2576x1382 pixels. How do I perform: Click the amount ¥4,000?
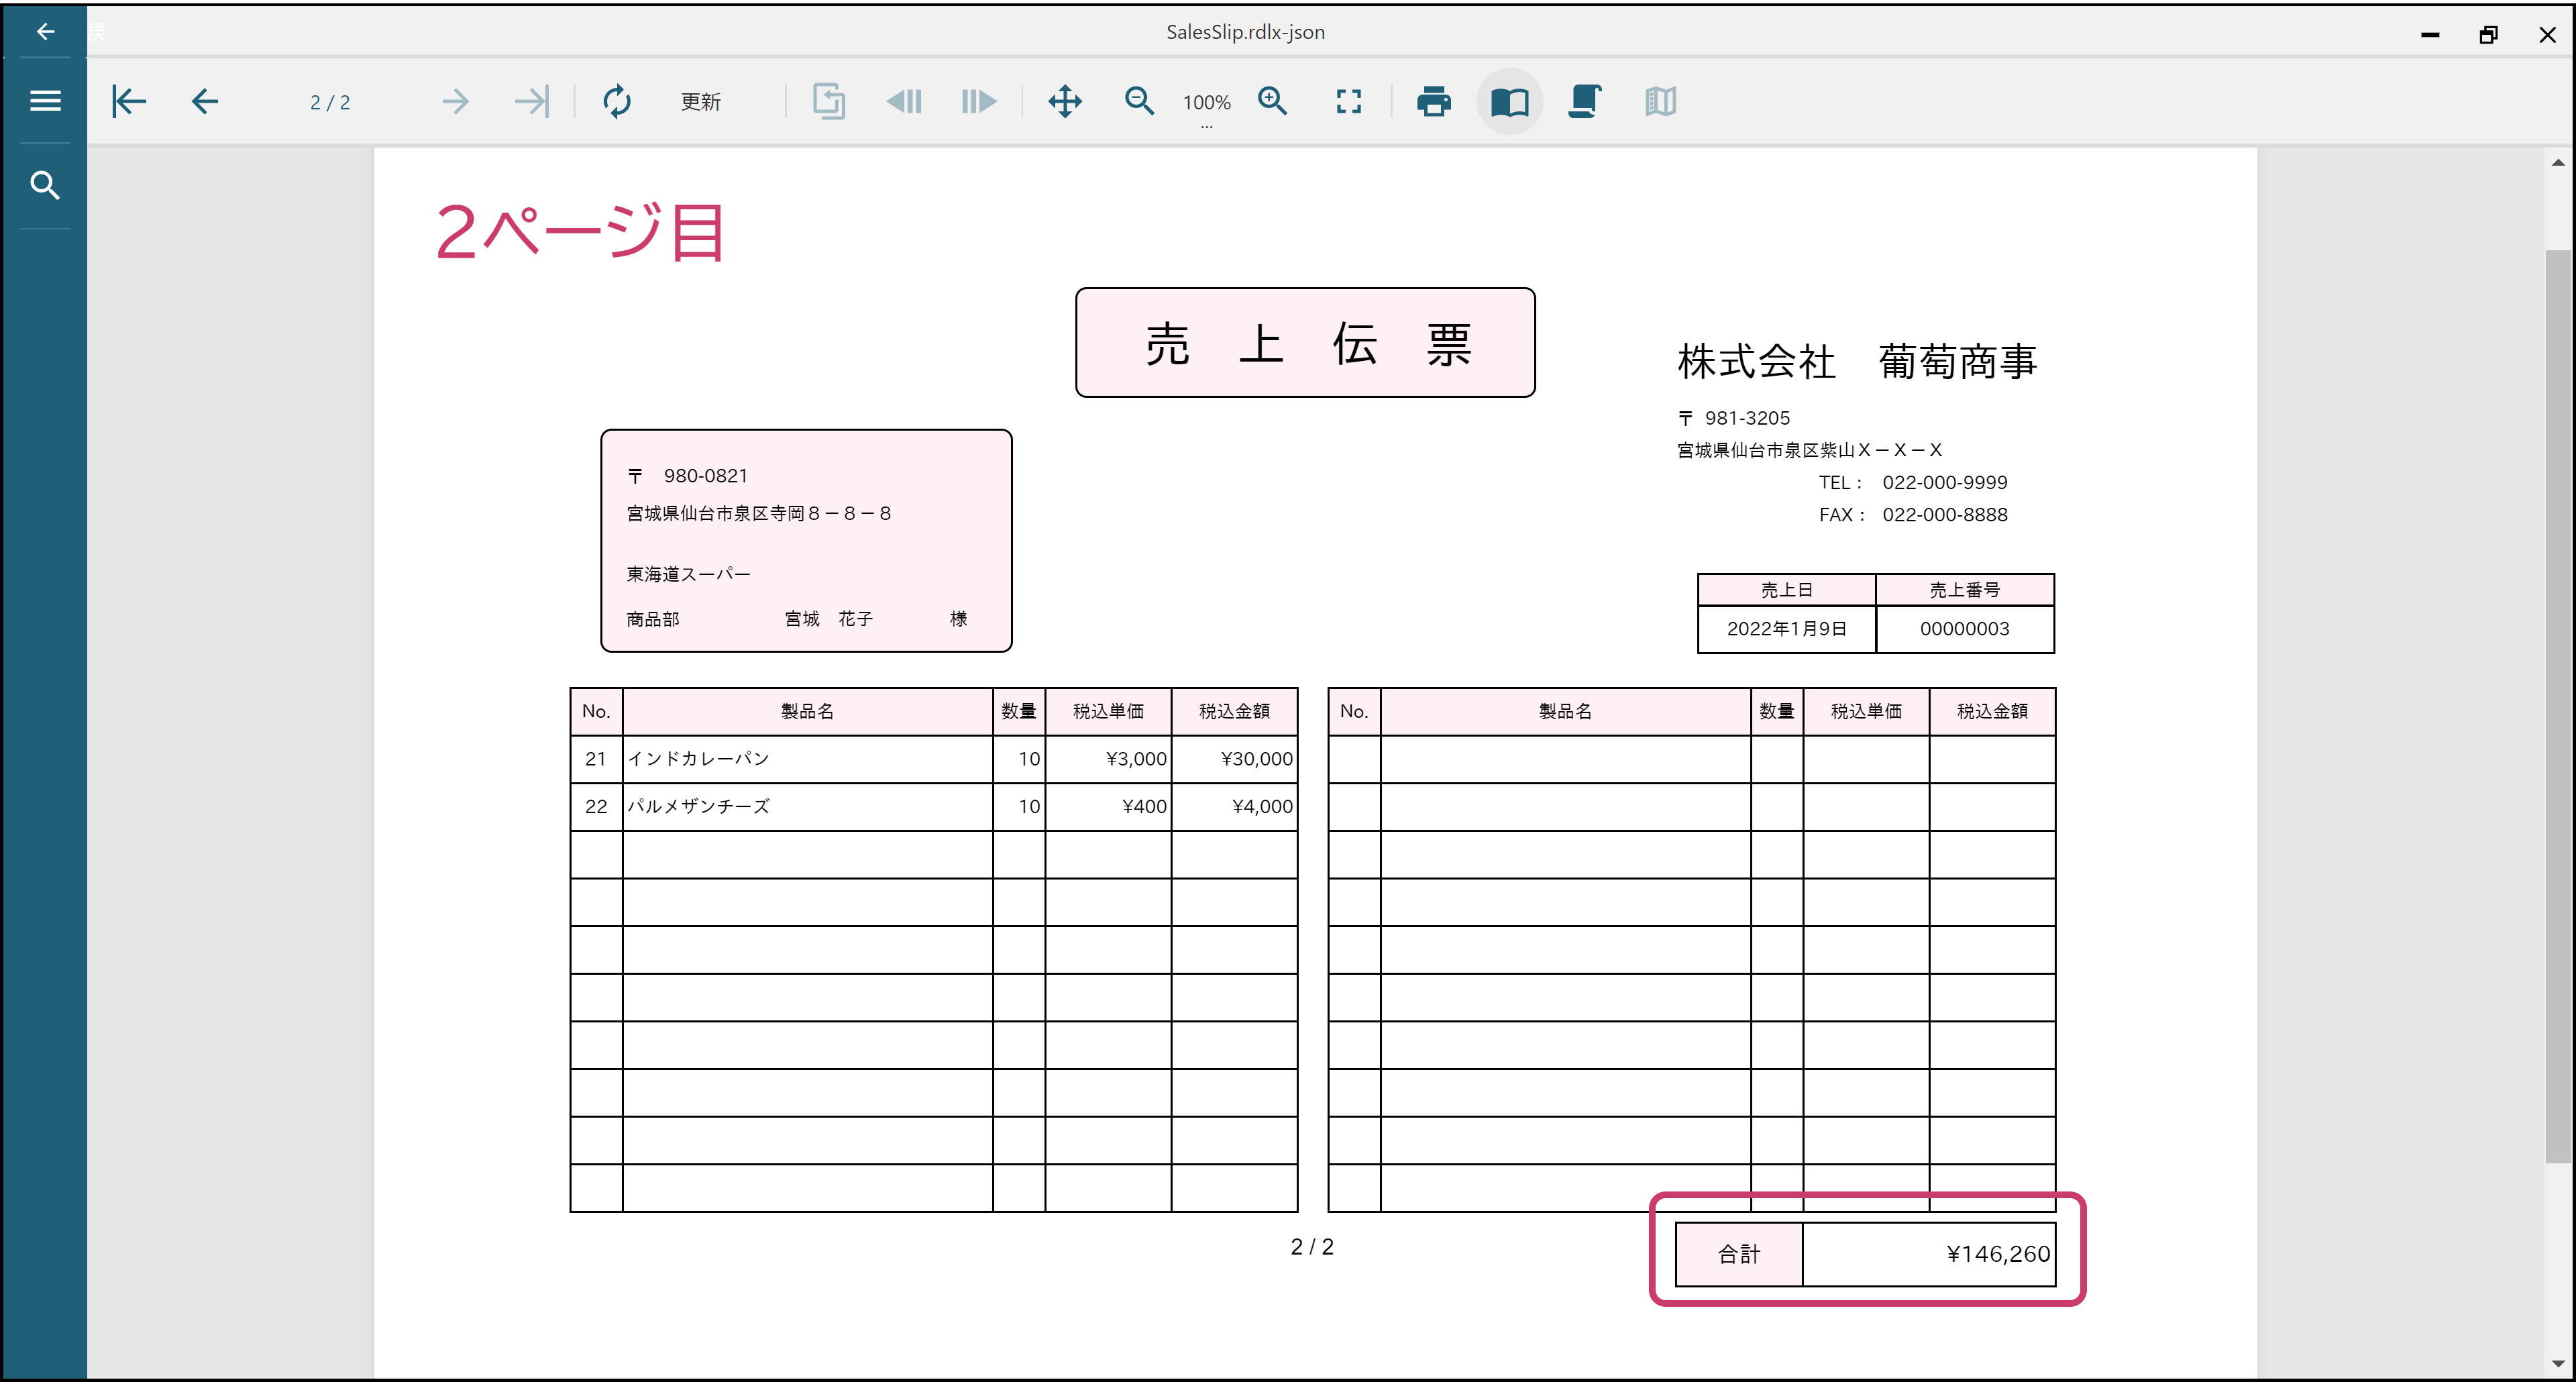tap(1263, 806)
